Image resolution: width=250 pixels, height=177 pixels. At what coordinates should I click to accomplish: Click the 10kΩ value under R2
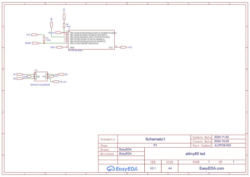click(68, 27)
